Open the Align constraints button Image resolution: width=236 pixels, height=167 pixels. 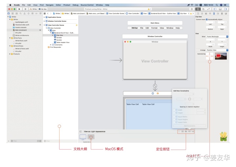coord(186,132)
